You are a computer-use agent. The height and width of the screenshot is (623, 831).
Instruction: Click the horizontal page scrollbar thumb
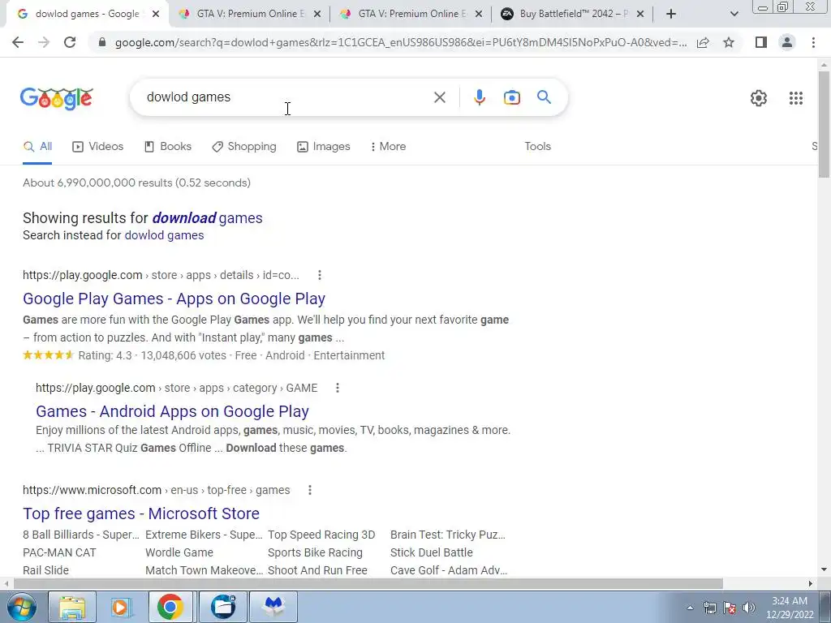pyautogui.click(x=368, y=583)
